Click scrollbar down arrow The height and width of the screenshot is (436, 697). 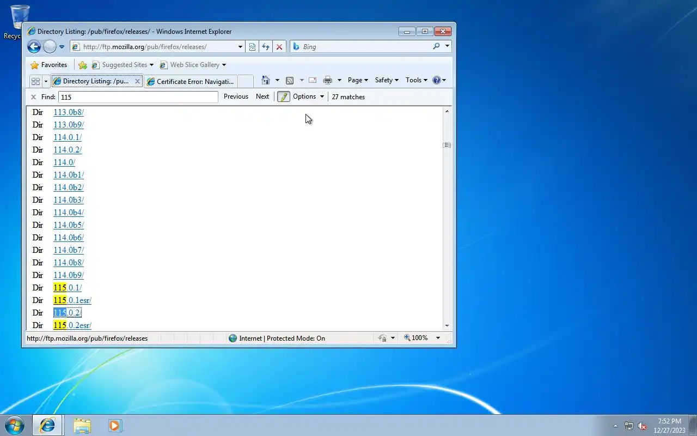(447, 325)
